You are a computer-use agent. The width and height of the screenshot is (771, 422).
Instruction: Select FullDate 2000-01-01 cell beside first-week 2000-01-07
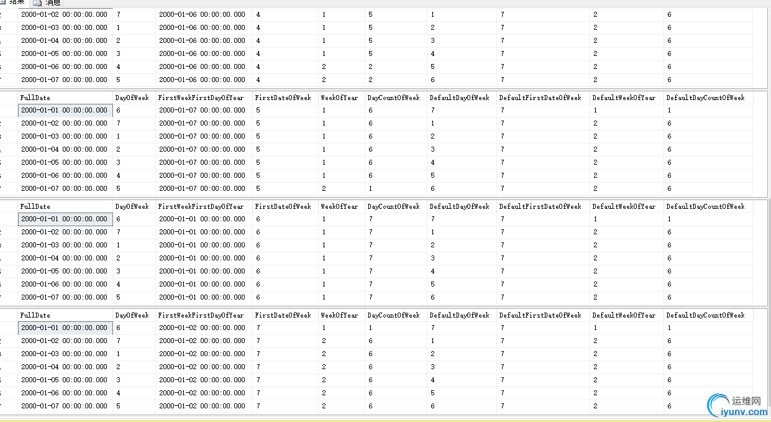[65, 110]
